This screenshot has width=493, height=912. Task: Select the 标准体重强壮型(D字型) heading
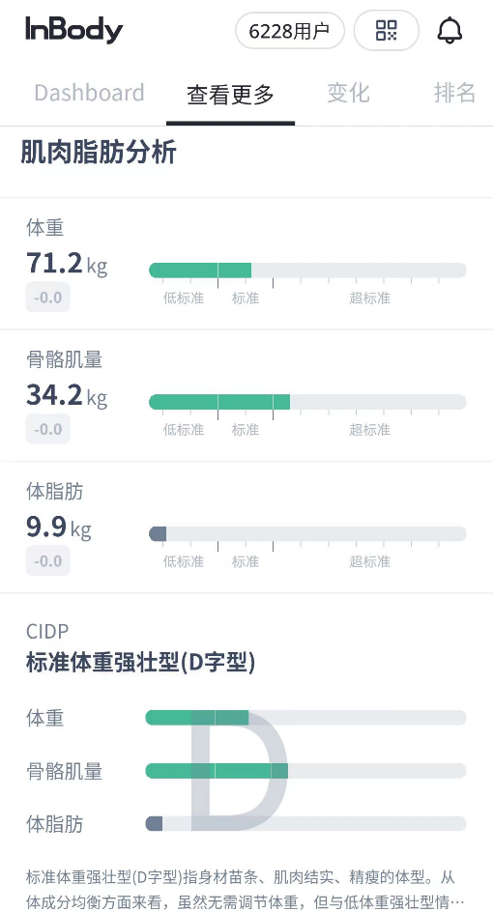(140, 663)
